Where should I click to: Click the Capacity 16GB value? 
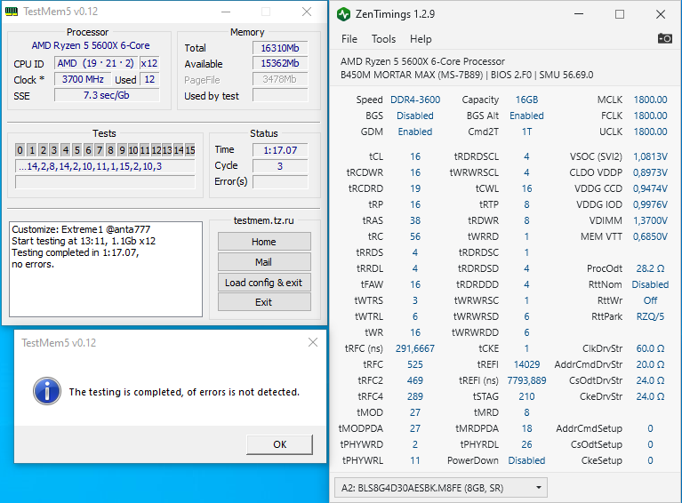click(526, 100)
